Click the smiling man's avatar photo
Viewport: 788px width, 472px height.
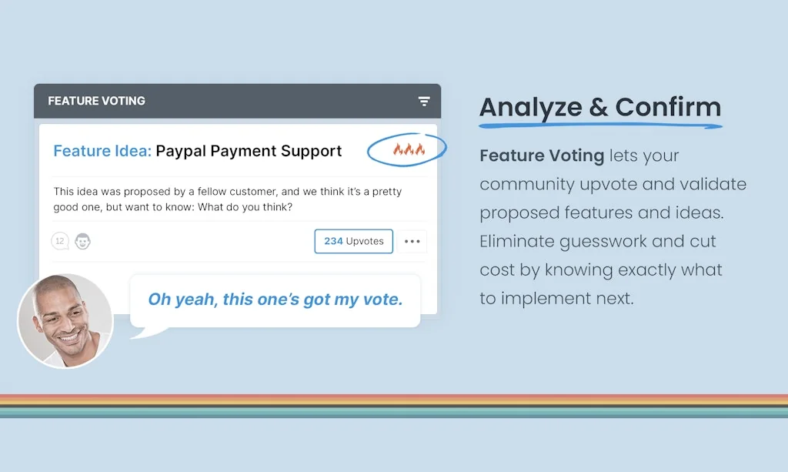(x=65, y=320)
